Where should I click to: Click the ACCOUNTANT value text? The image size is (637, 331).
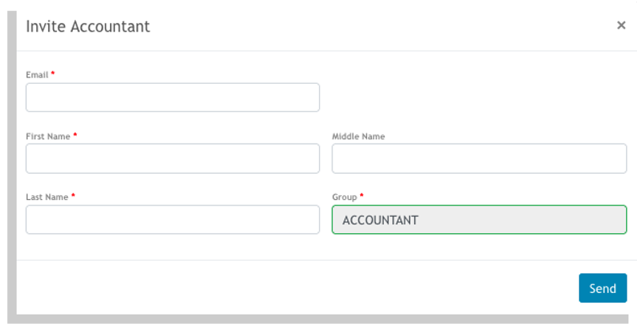381,220
